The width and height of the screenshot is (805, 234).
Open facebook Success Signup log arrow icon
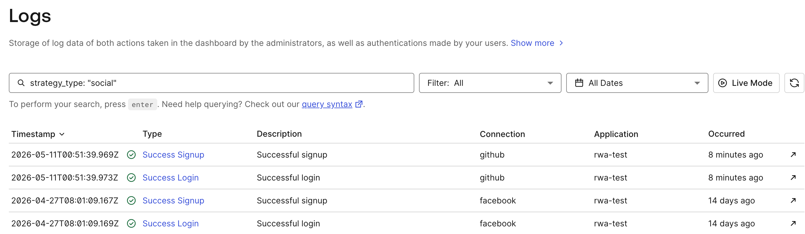(x=793, y=200)
